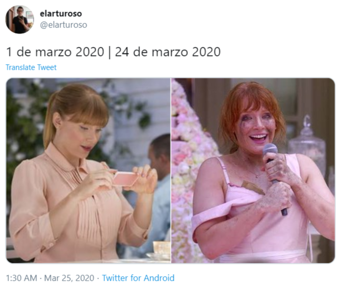Select the text "1 de marzo 2020"
This screenshot has height=291, width=340.
click(x=55, y=52)
